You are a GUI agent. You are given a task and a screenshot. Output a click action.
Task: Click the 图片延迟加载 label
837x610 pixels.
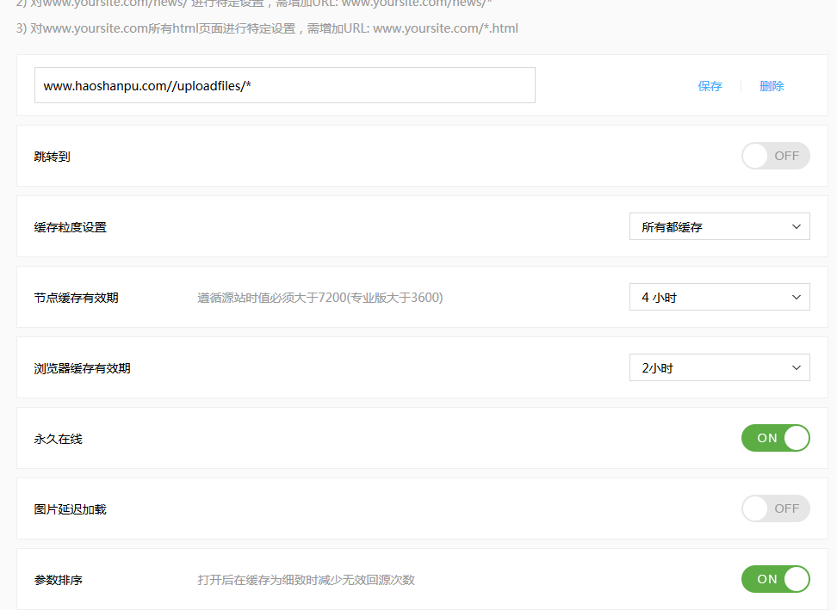pyautogui.click(x=71, y=509)
